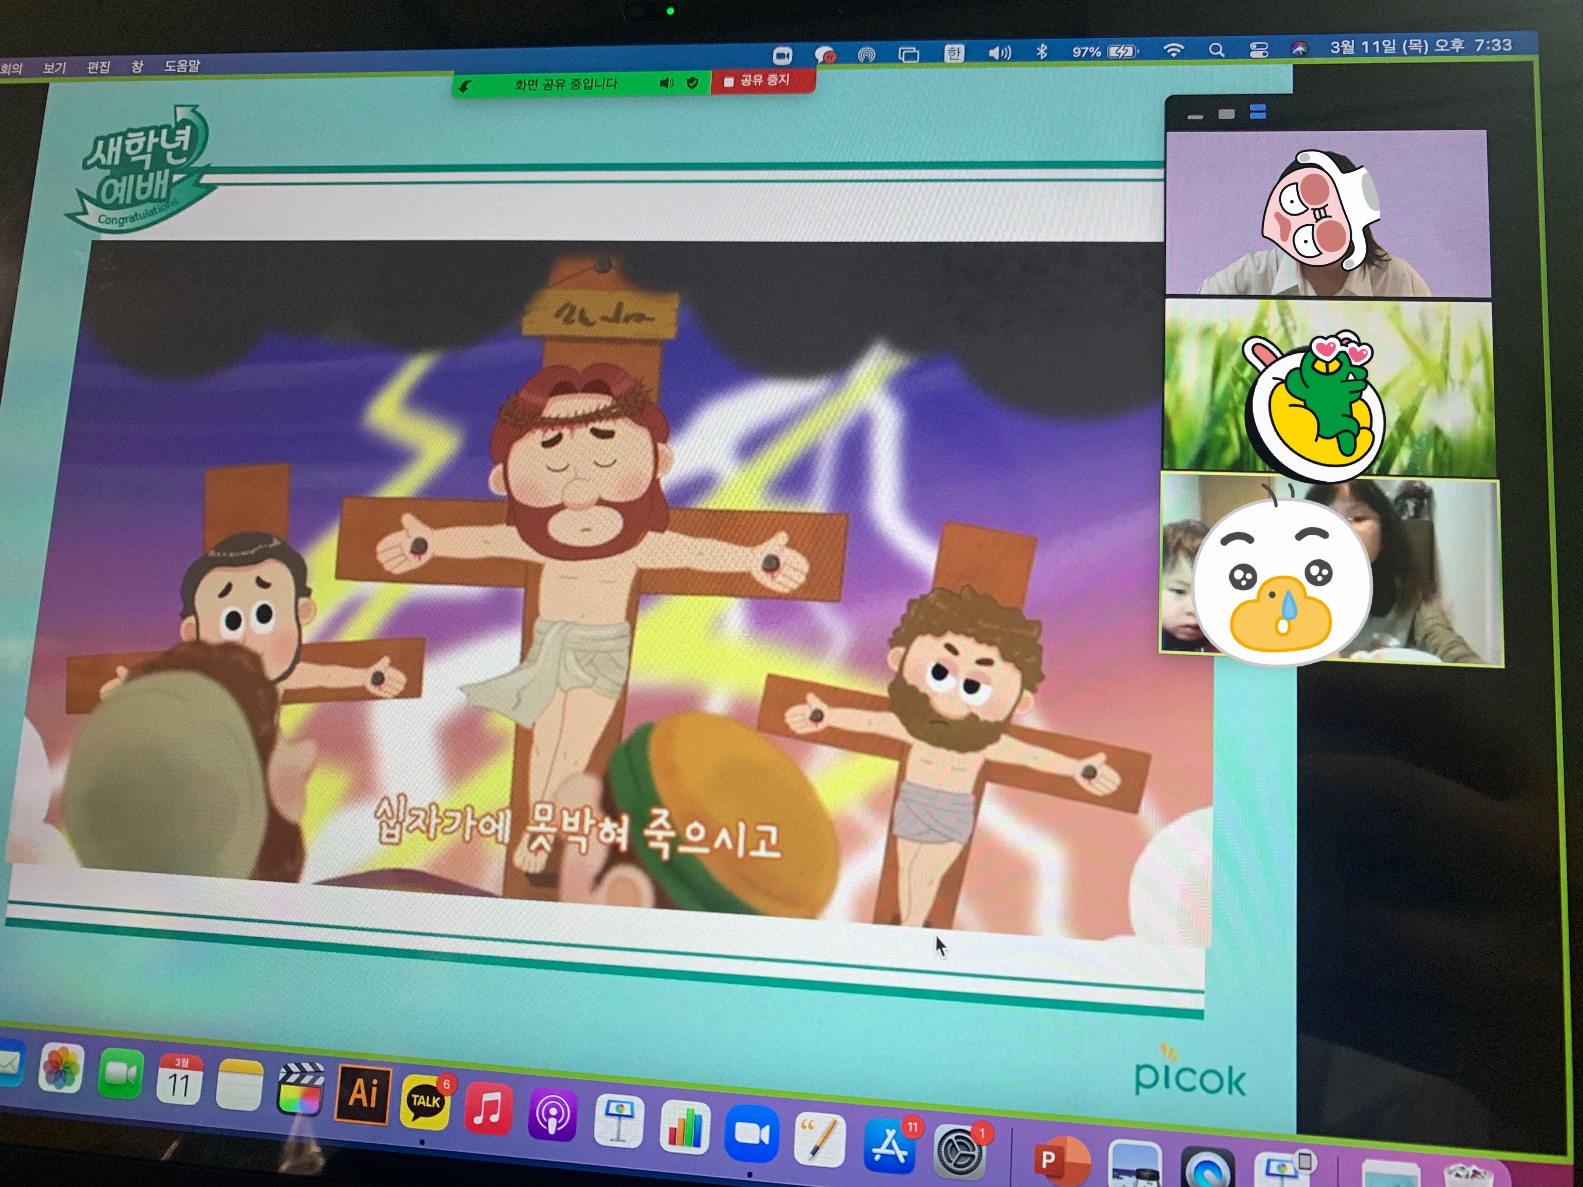Switch video panel to blue stacked grid view
Screen dimensions: 1583x1187
click(x=1258, y=111)
